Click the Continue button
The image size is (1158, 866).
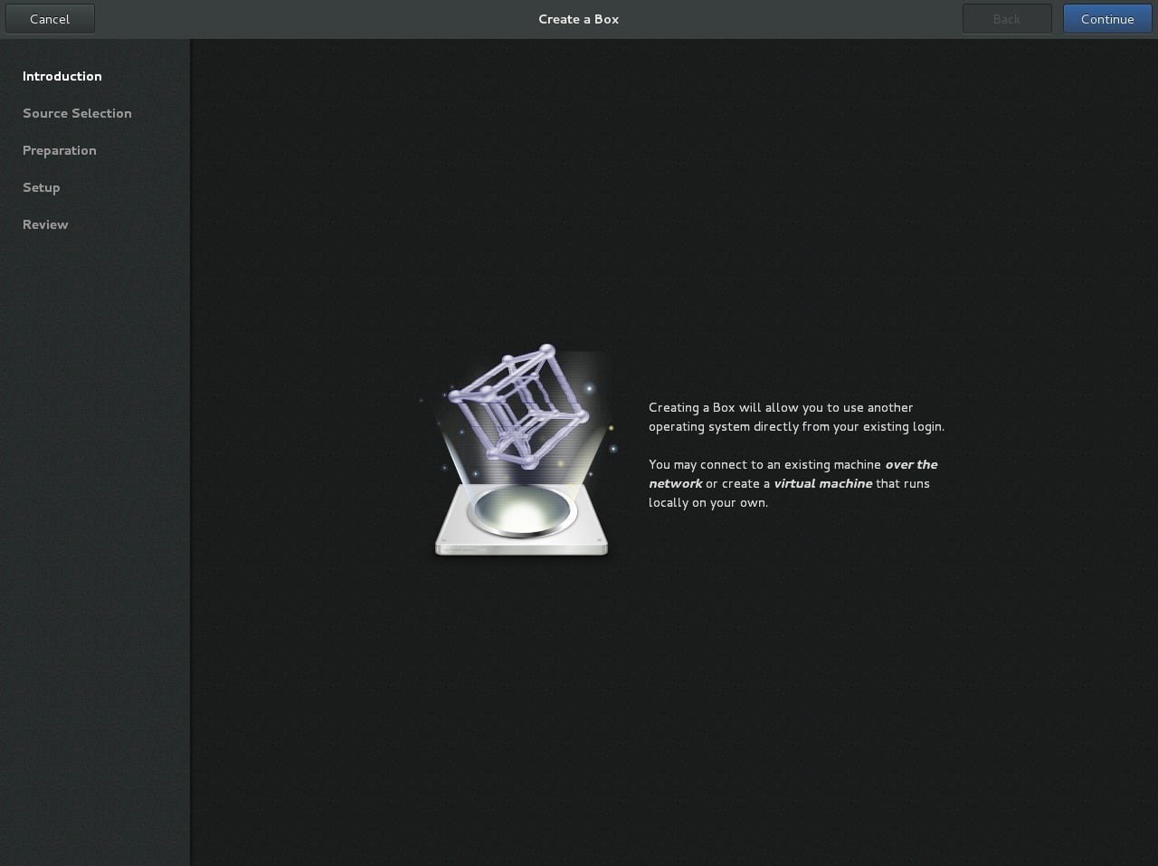point(1107,19)
